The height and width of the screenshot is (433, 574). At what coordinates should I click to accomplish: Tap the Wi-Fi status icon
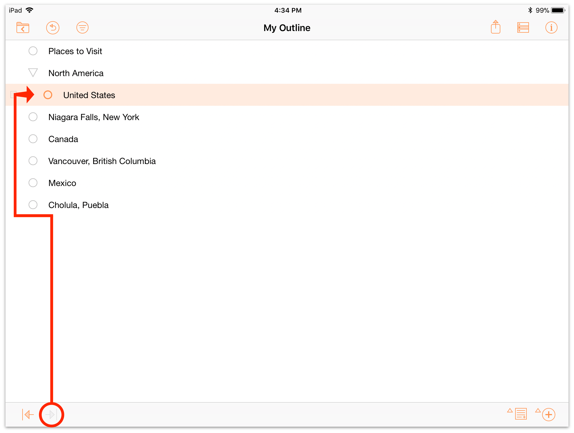click(x=29, y=10)
